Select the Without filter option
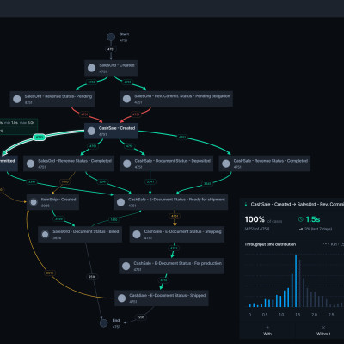The image size is (344, 344). coord(323,331)
